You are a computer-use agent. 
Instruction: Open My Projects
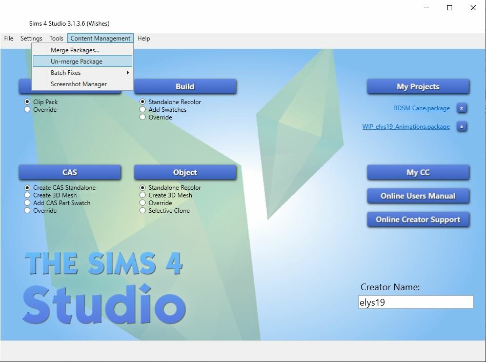pos(418,87)
